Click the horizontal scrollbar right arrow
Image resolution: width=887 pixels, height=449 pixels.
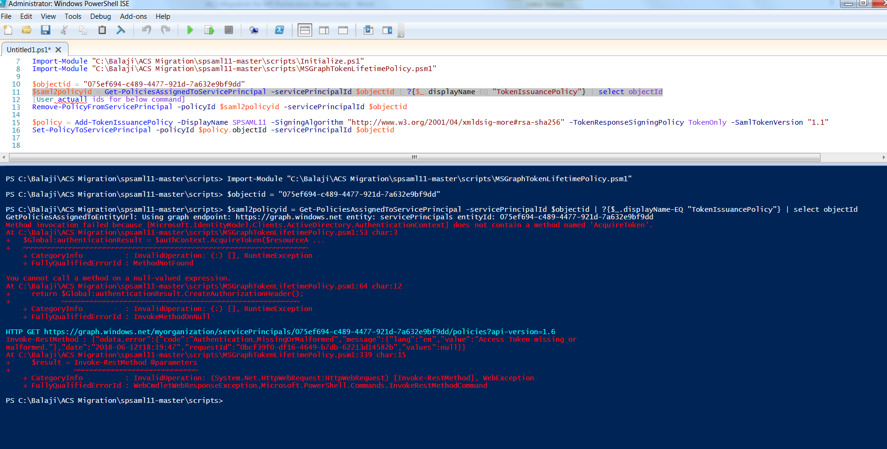click(x=883, y=157)
